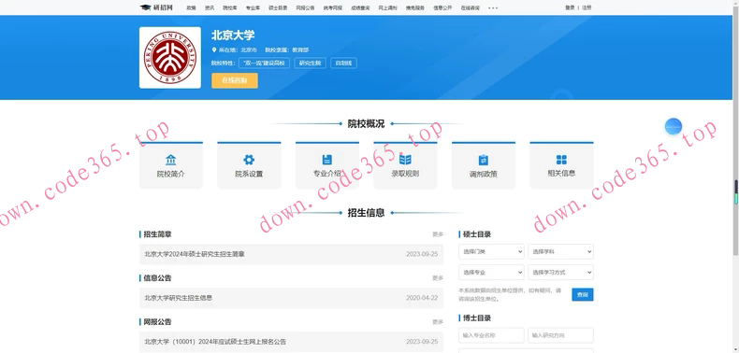Viewport: 739px width, 353px height.
Task: Open the 专业介绍 icon card
Action: click(x=327, y=165)
